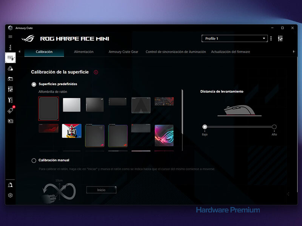The width and height of the screenshot is (302, 226).
Task: Click the ROG logo in header
Action: 28,38
